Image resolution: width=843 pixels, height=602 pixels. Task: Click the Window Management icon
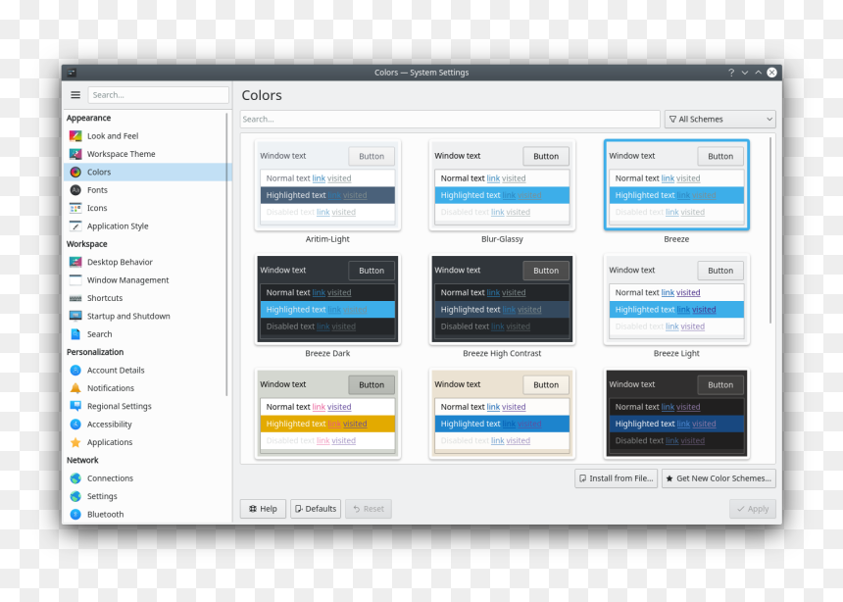pyautogui.click(x=75, y=280)
